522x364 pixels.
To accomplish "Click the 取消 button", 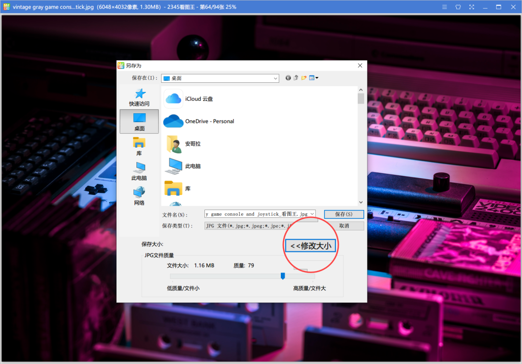I will [344, 225].
